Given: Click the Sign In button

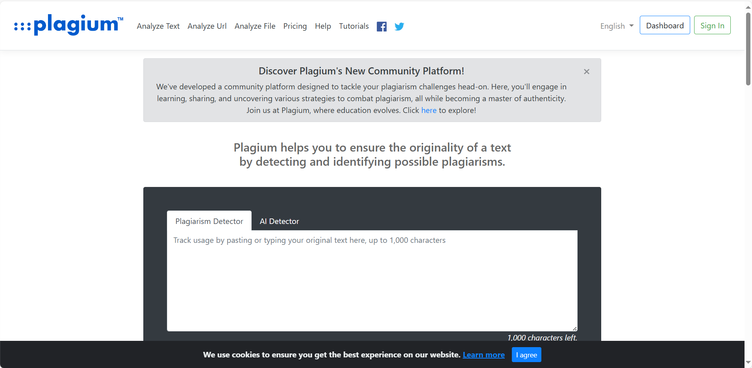Looking at the screenshot, I should (712, 25).
